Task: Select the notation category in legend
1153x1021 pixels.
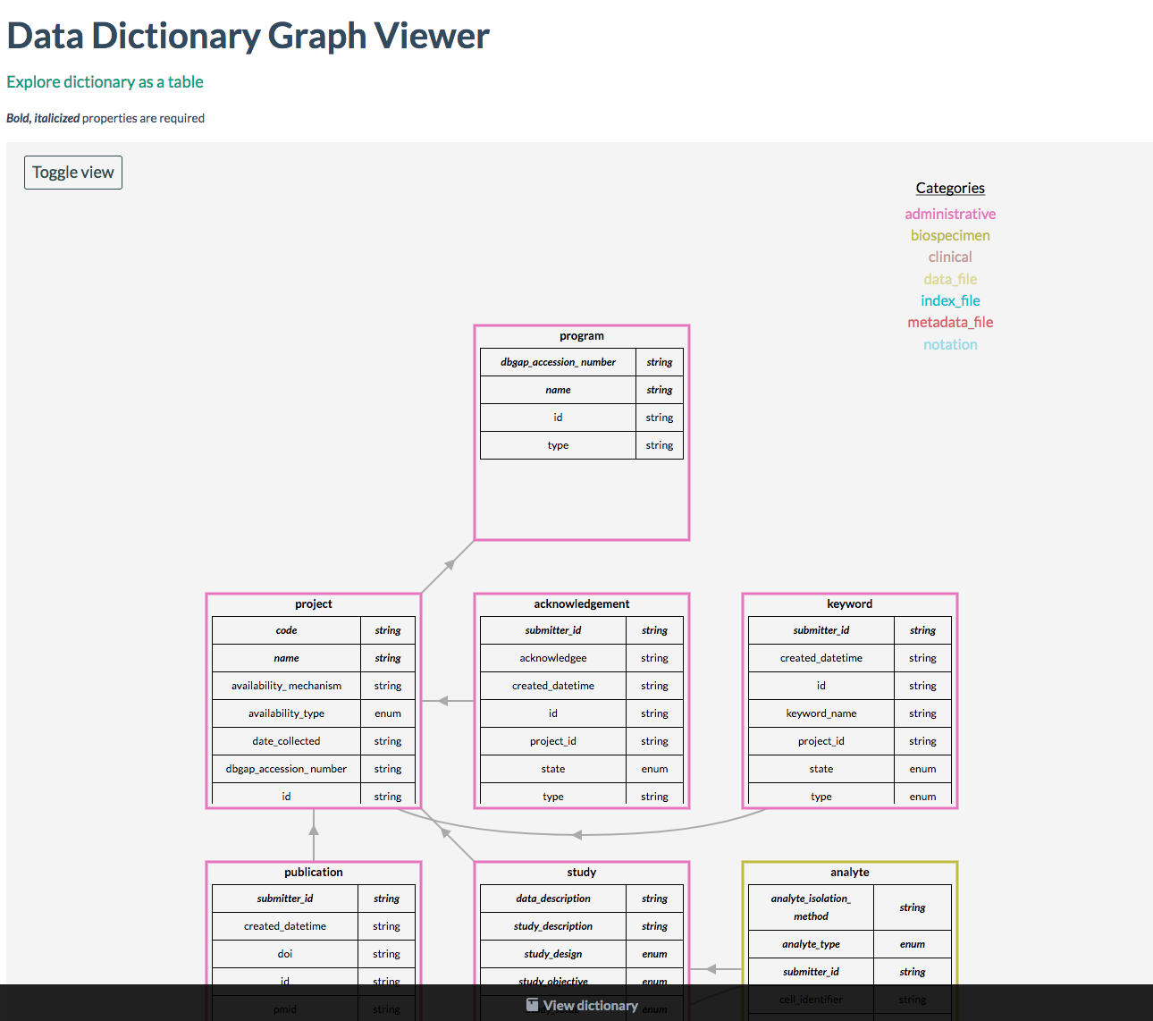Action: pyautogui.click(x=950, y=344)
